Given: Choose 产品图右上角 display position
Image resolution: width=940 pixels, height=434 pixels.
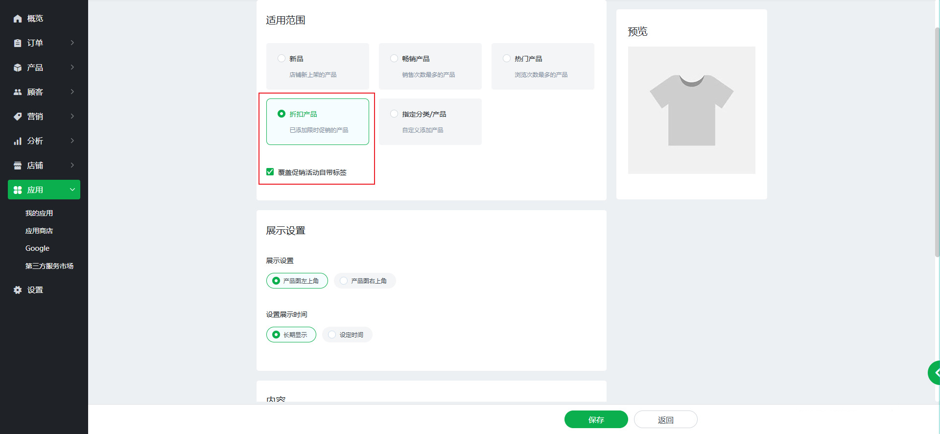Looking at the screenshot, I should coord(344,281).
